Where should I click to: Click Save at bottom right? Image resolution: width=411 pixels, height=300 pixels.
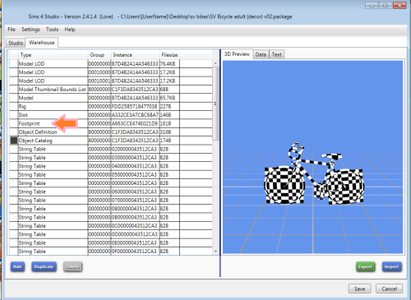[359, 288]
